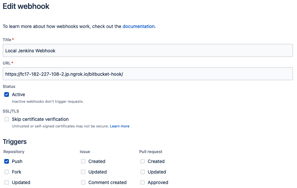This screenshot has height=188, width=297.
Task: Open the webhooks documentation link
Action: pos(139,26)
